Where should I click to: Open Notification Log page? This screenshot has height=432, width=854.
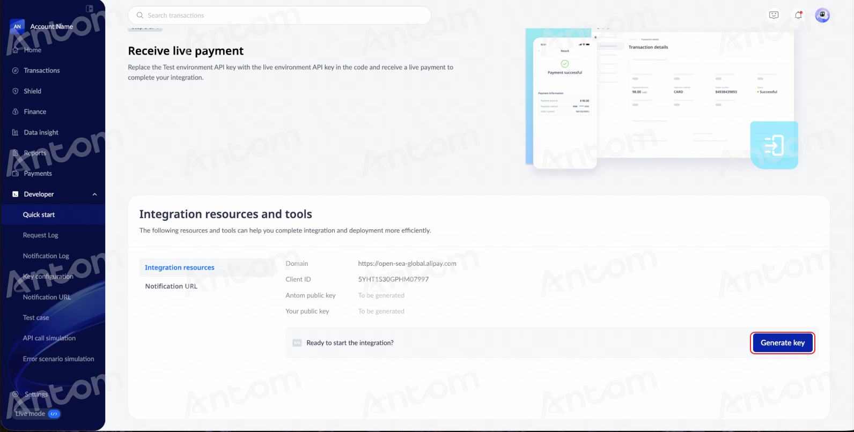coord(46,256)
